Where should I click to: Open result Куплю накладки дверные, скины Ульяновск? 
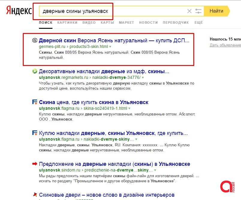[x=113, y=133]
